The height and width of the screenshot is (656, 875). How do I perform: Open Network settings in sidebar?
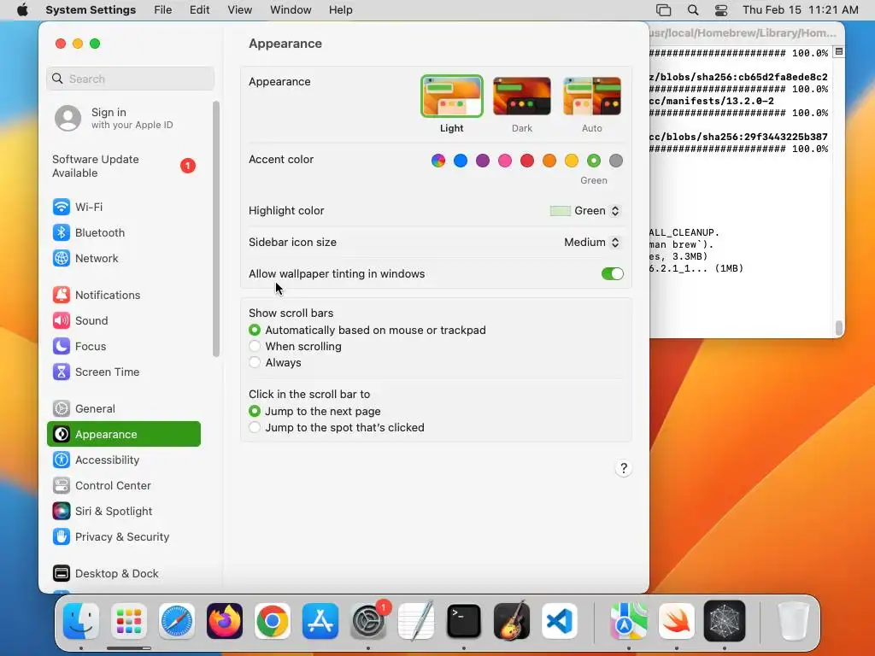124,258
